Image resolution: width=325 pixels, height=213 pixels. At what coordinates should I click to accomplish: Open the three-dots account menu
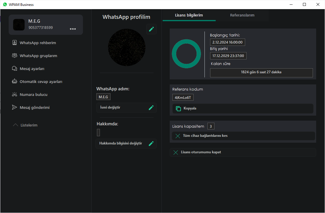coord(73,29)
